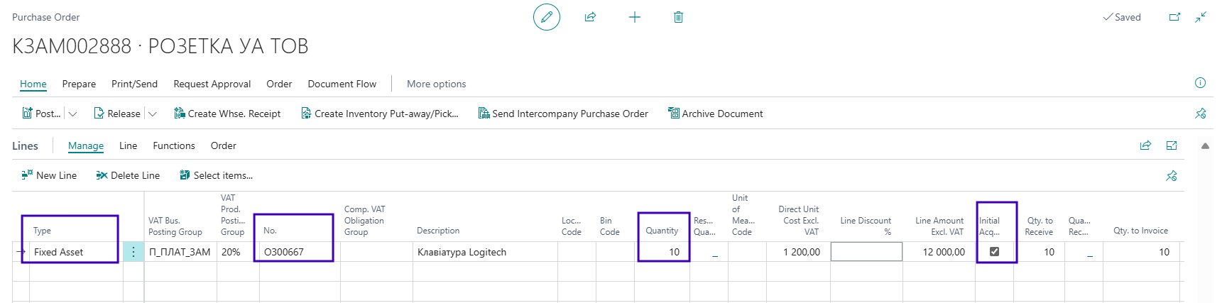Toggle the Initial Acquisition checkbox

point(994,251)
